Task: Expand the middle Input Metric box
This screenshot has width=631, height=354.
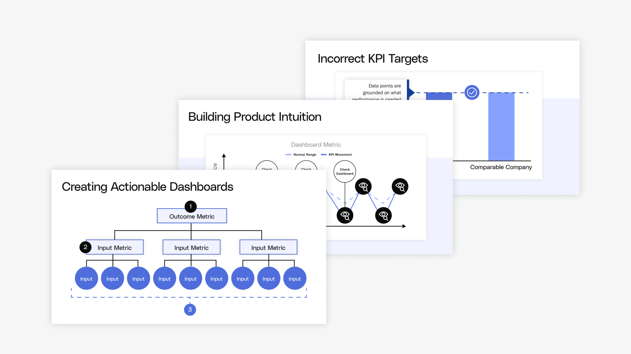Action: tap(191, 247)
